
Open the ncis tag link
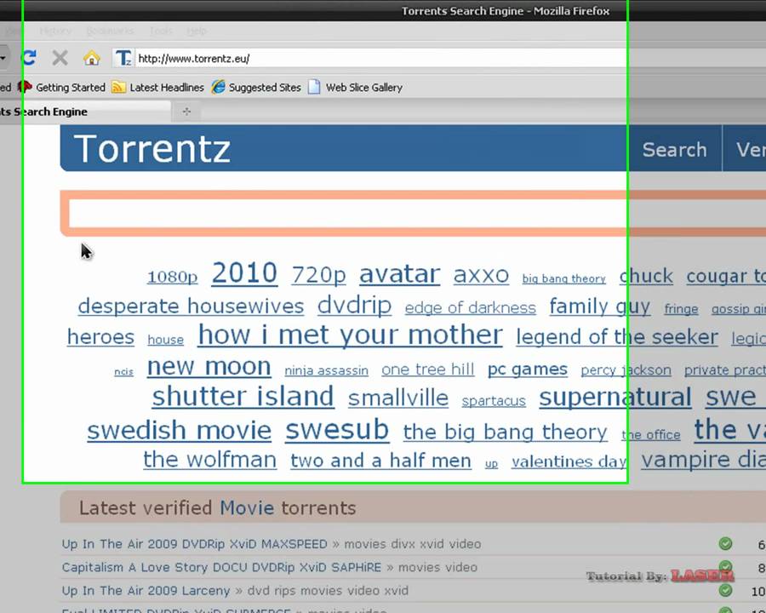click(123, 372)
